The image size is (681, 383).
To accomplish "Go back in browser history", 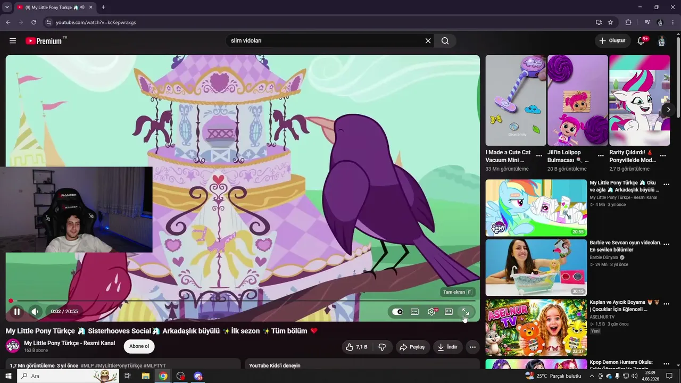I will [x=8, y=22].
